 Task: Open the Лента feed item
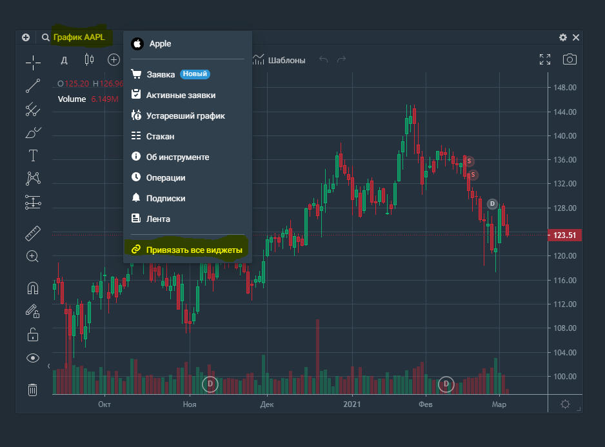click(x=188, y=219)
